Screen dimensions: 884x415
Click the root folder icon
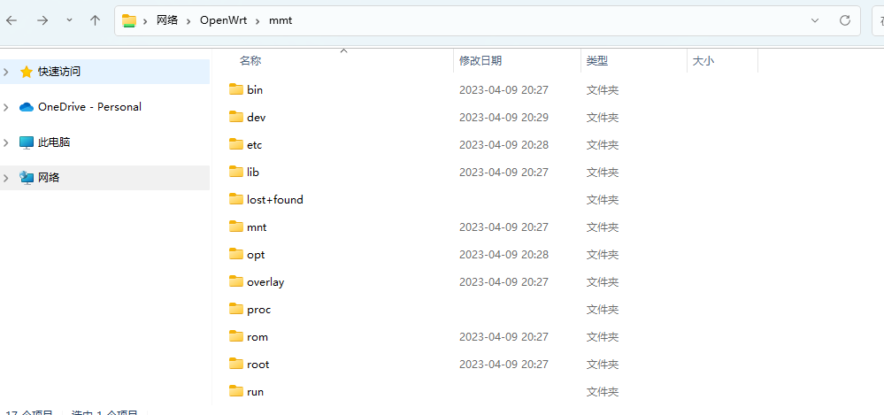[236, 364]
